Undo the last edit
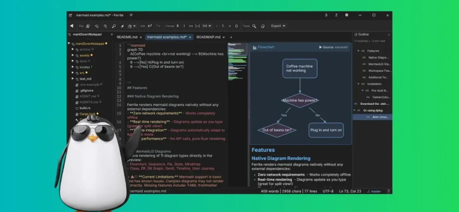 point(150,26)
